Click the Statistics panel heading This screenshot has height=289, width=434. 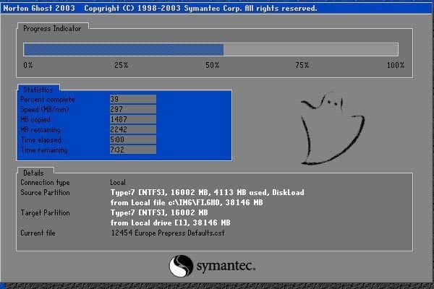coord(37,90)
